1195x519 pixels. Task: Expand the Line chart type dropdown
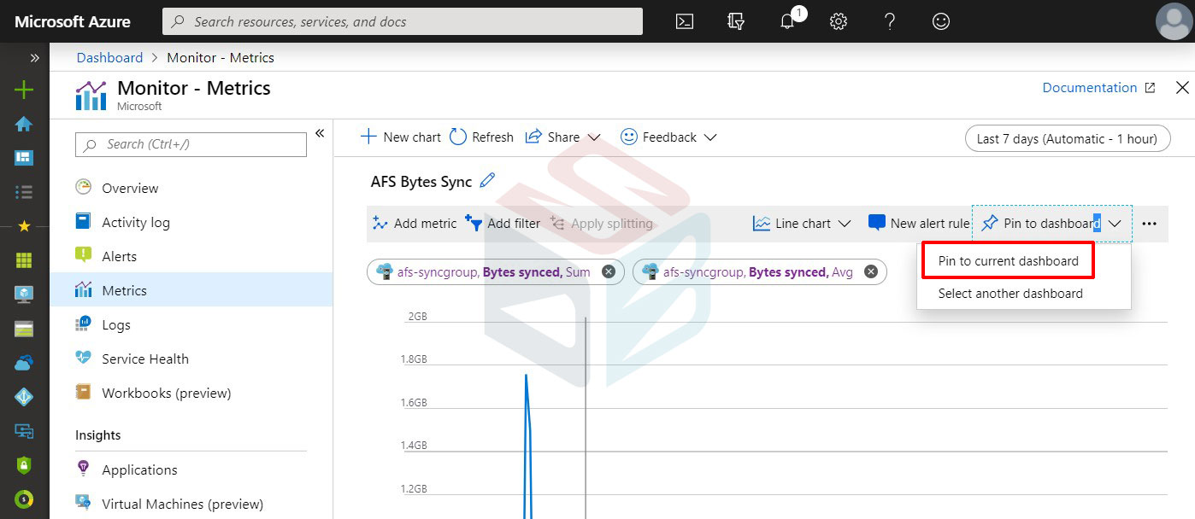pyautogui.click(x=800, y=223)
